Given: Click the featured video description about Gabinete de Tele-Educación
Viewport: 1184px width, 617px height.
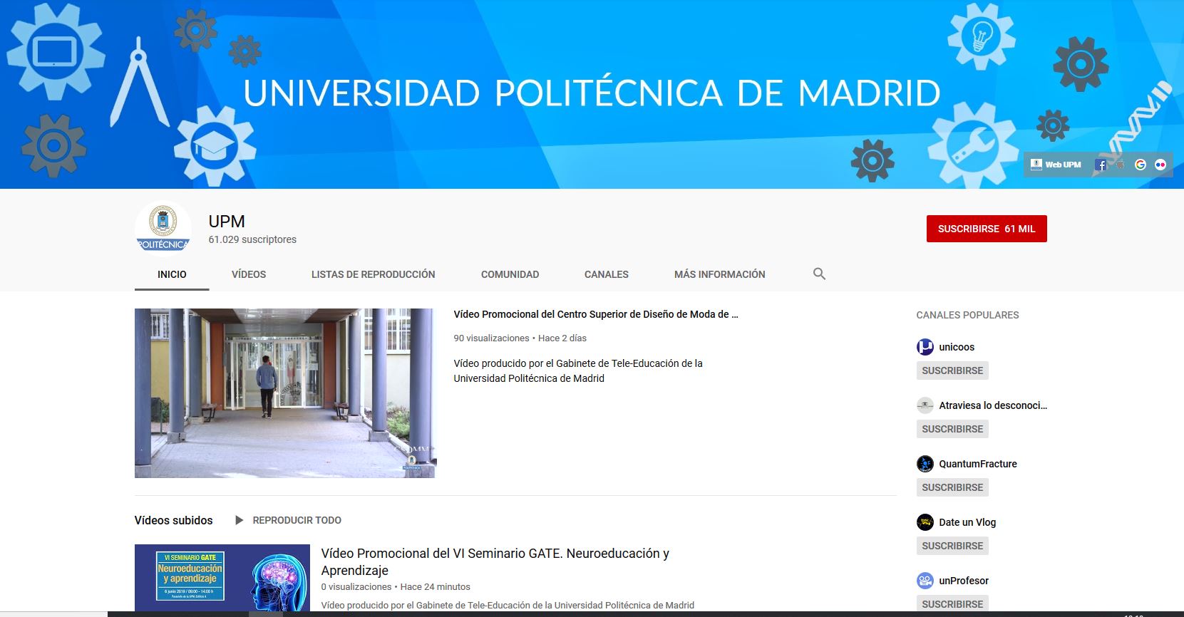Looking at the screenshot, I should point(578,370).
